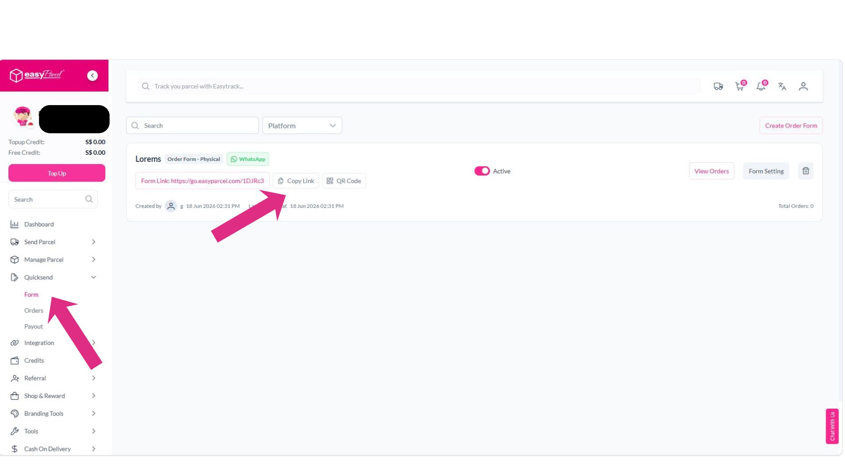The height and width of the screenshot is (475, 845).
Task: Click the Order Form - Physical tag
Action: click(x=194, y=159)
